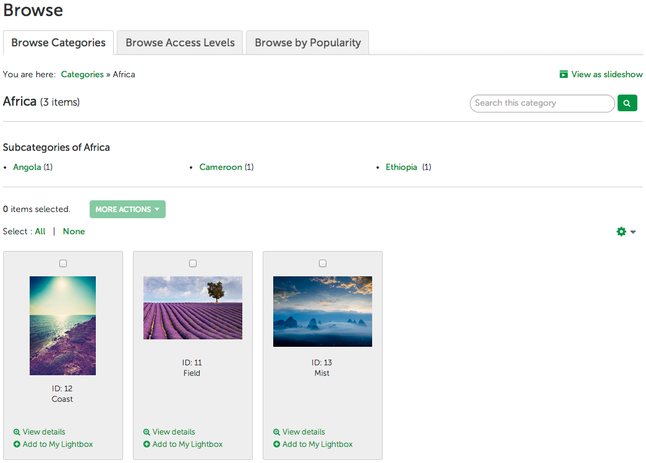646x463 pixels.
Task: Open dropdown arrow next to gear icon
Action: coord(633,232)
